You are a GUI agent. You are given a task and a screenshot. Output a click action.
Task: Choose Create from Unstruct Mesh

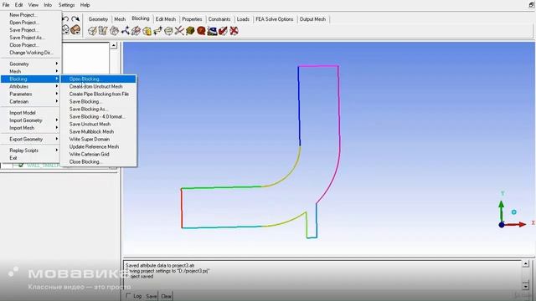(99, 86)
